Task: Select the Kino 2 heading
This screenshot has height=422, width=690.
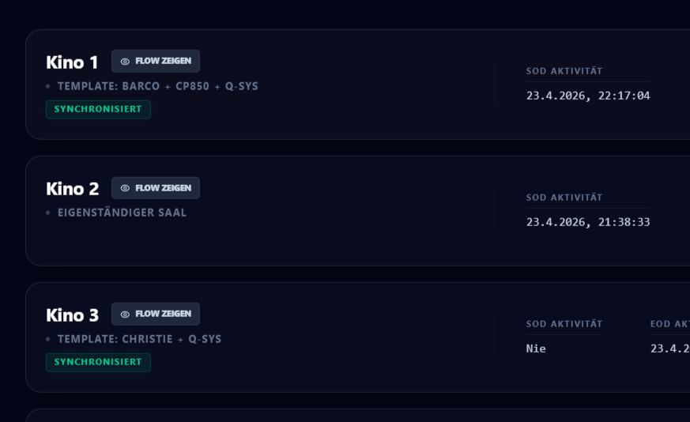Action: click(x=72, y=189)
